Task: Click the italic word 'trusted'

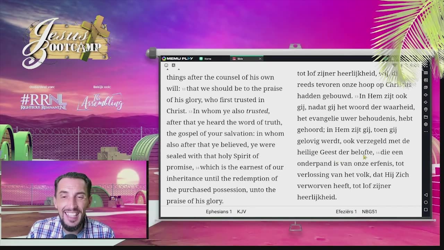Action: pos(258,111)
